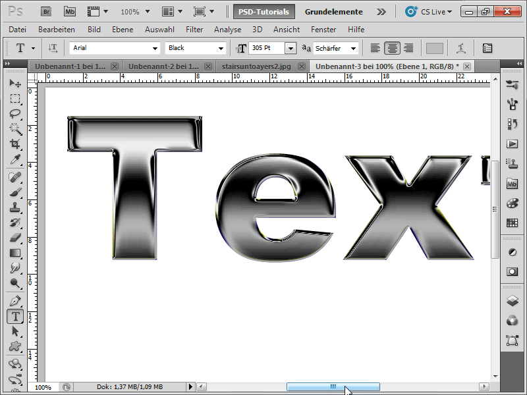The image size is (527, 395).
Task: Align text right
Action: tap(408, 48)
